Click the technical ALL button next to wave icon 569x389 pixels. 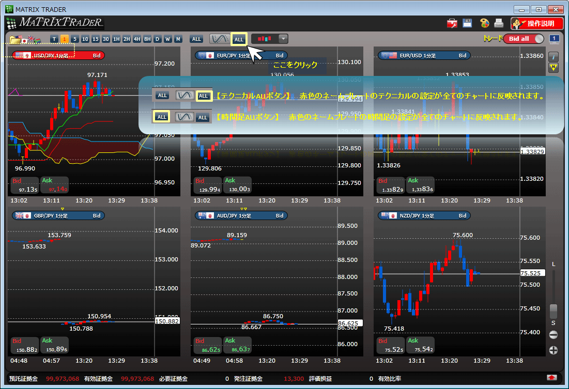click(239, 39)
